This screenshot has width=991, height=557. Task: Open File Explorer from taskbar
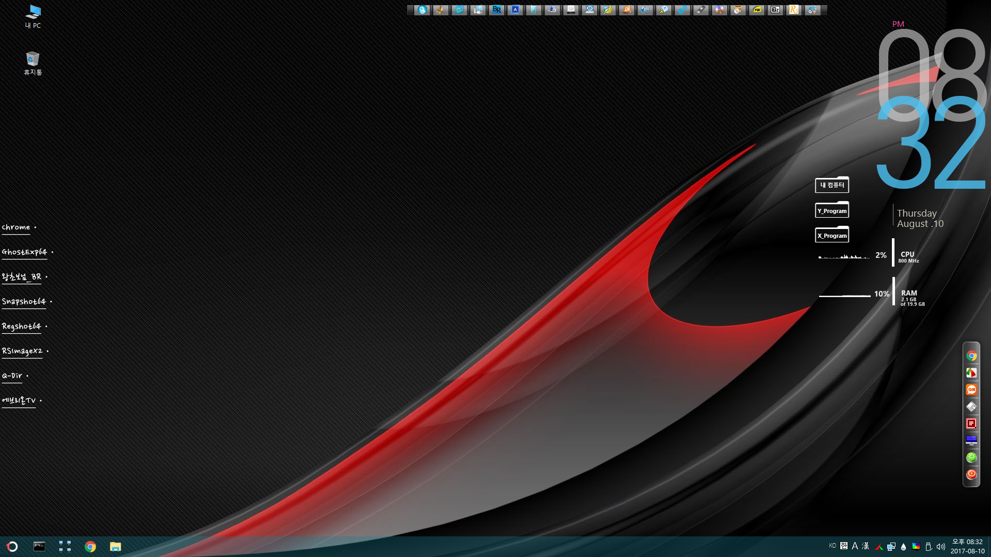click(x=116, y=547)
